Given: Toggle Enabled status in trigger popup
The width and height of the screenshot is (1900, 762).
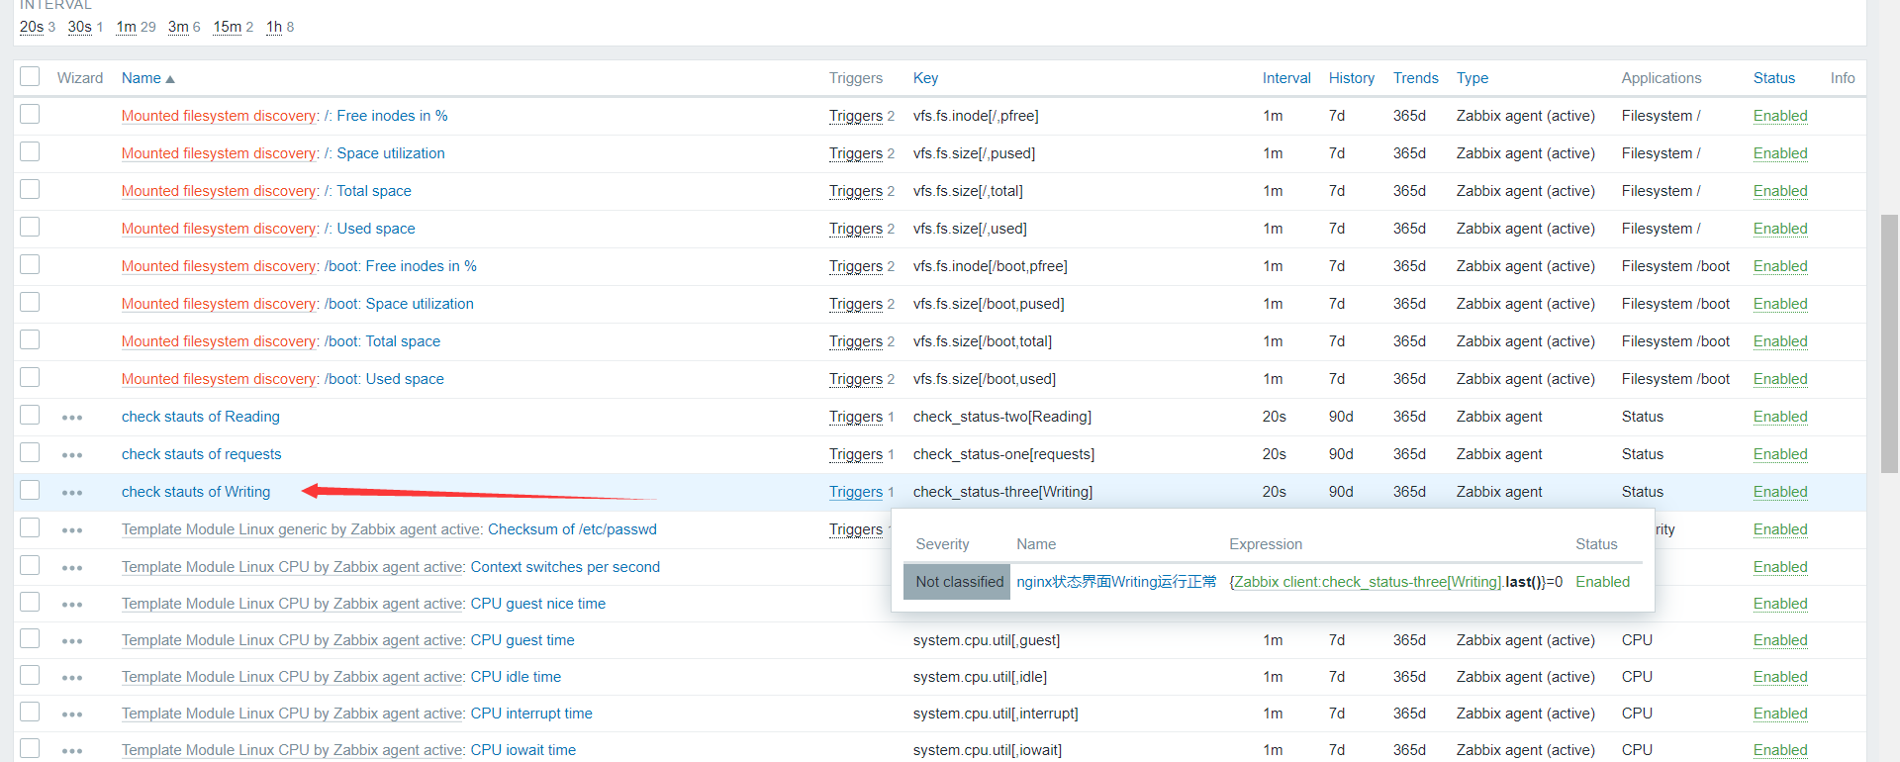Looking at the screenshot, I should click(1603, 582).
